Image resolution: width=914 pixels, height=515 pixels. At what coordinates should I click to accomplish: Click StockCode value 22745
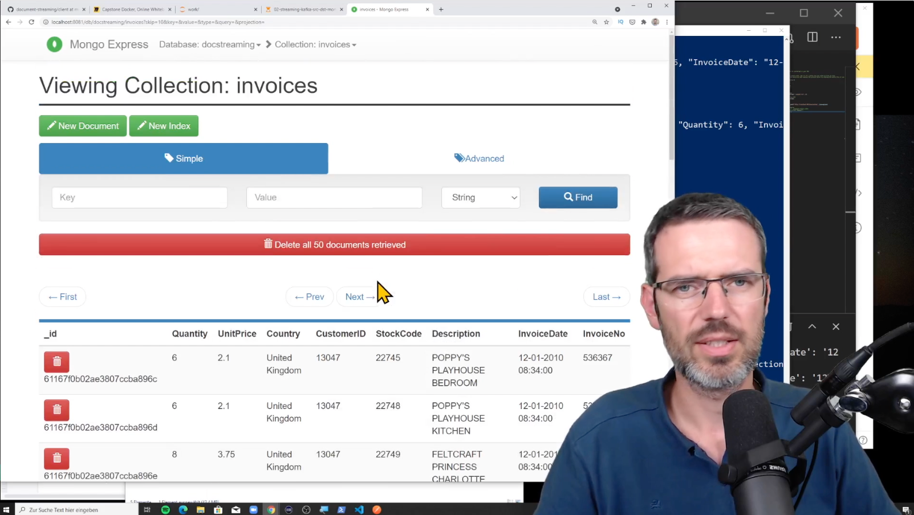[388, 358]
